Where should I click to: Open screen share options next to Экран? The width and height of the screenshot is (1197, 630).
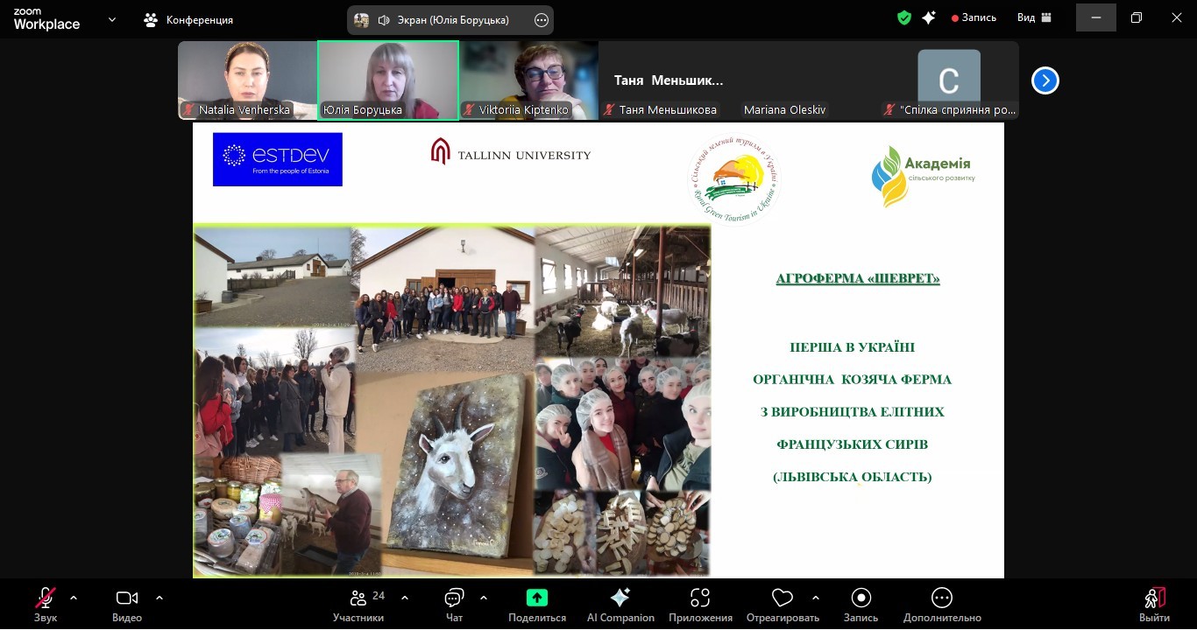(x=542, y=20)
